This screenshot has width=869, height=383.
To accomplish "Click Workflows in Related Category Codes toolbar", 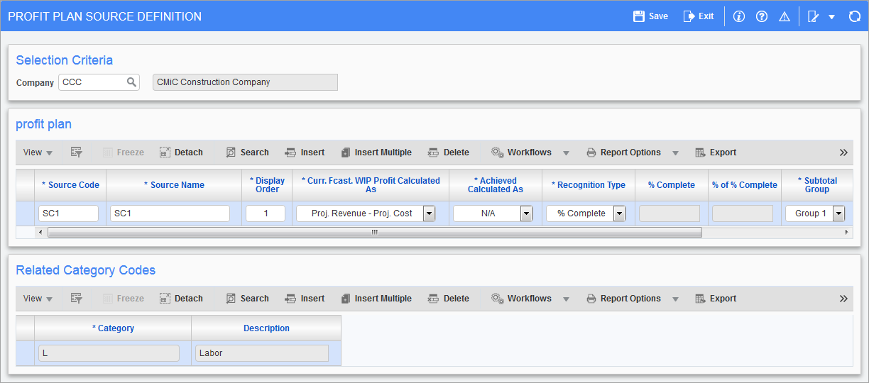I will [521, 299].
